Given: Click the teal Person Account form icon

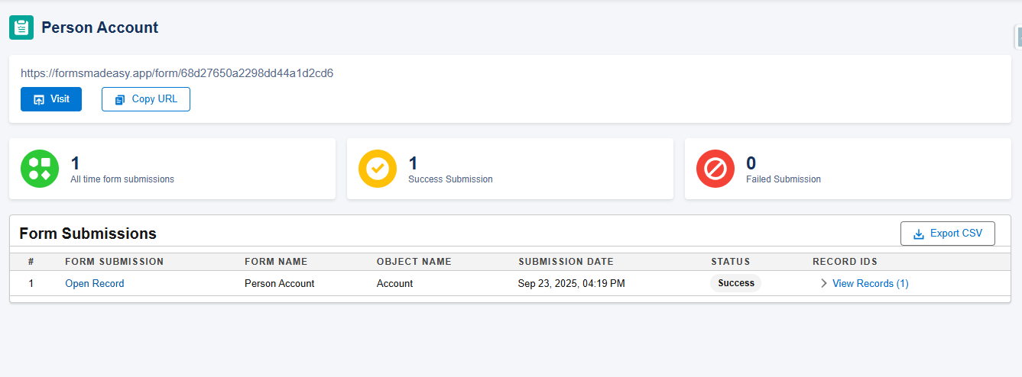Looking at the screenshot, I should 21,27.
